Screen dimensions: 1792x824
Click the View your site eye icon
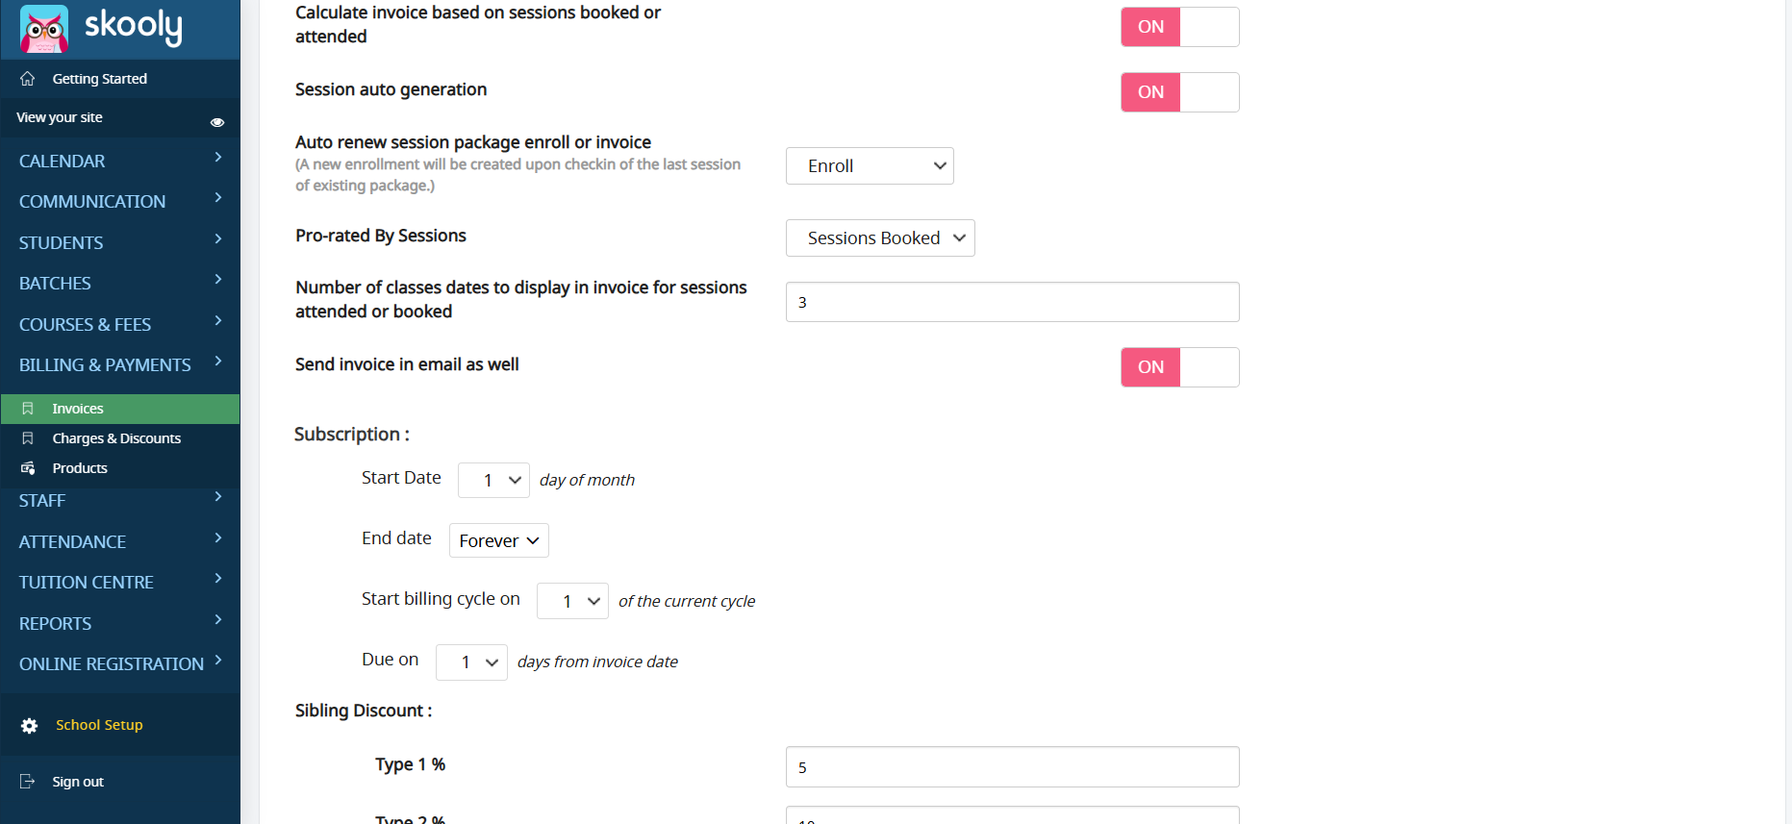217,122
